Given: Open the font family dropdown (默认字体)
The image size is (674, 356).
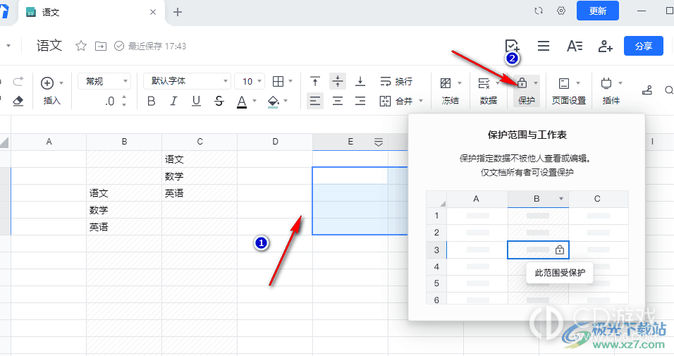Looking at the screenshot, I should (187, 82).
